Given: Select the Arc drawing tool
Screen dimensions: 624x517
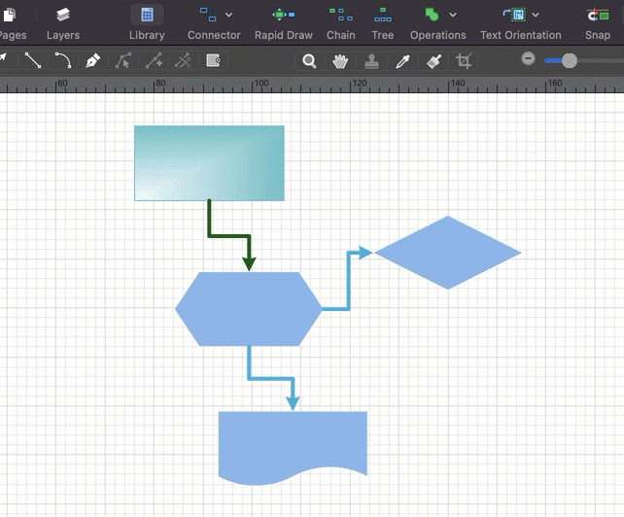Looking at the screenshot, I should (63, 60).
